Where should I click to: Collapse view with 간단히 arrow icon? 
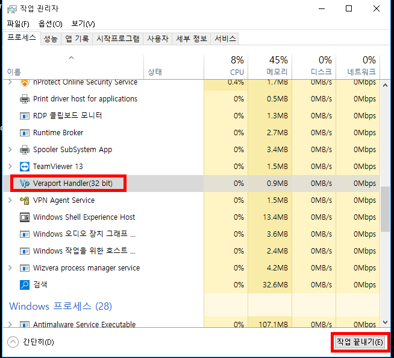pyautogui.click(x=13, y=342)
